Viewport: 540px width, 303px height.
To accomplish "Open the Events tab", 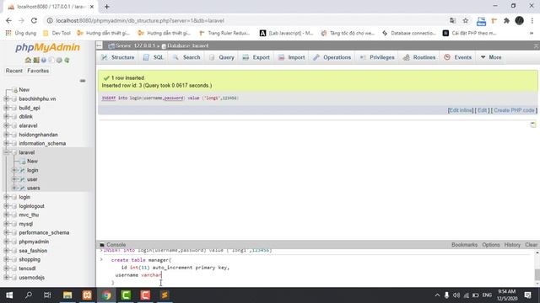I will click(x=457, y=57).
